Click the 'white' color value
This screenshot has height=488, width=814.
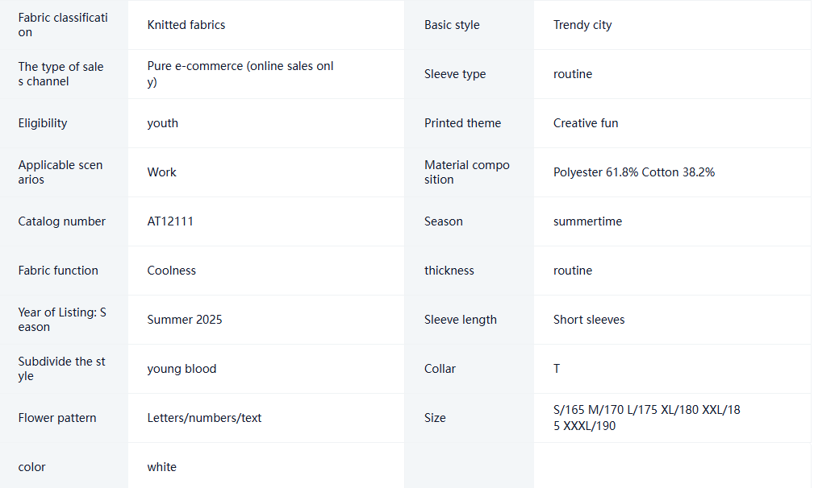coord(161,467)
